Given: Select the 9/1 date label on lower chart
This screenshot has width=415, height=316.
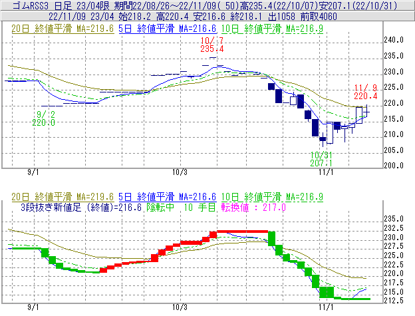Looking at the screenshot, I should point(33,307).
